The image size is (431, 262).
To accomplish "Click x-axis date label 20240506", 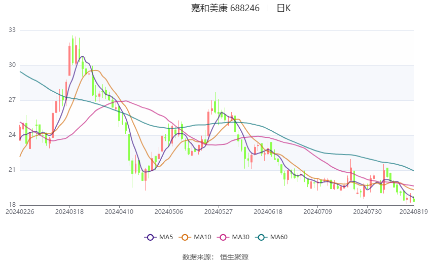I will (169, 212).
